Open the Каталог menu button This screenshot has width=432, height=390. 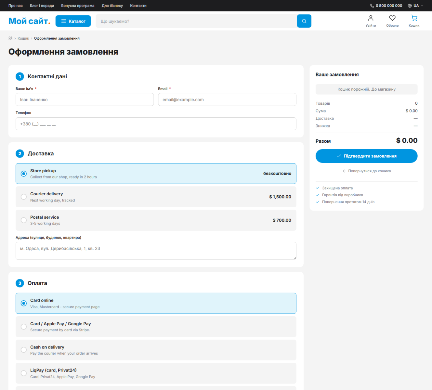pyautogui.click(x=73, y=21)
